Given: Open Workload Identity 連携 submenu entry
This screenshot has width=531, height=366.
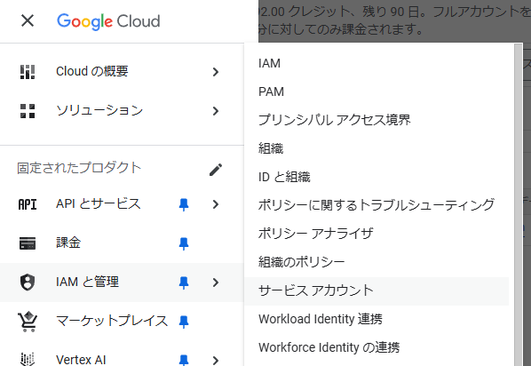Looking at the screenshot, I should coord(376,319).
